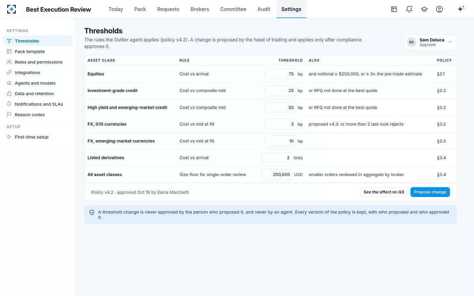Focus the Equities threshold field showing 75
Screen dimensions: 474x296
coord(281,74)
